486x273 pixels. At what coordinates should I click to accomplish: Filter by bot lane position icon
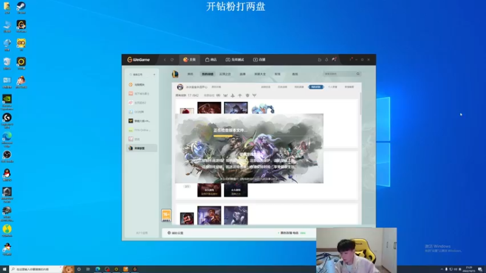[x=247, y=95]
